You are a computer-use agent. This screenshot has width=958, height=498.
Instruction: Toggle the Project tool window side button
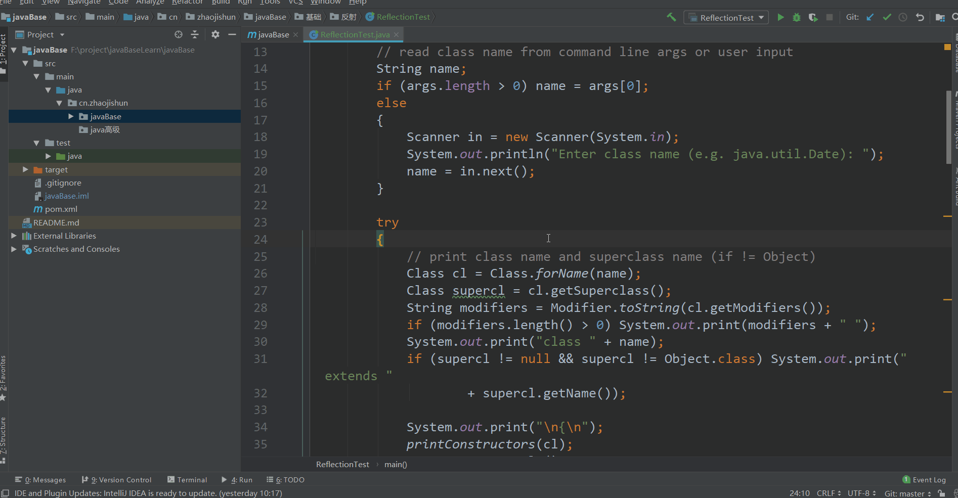click(x=4, y=51)
